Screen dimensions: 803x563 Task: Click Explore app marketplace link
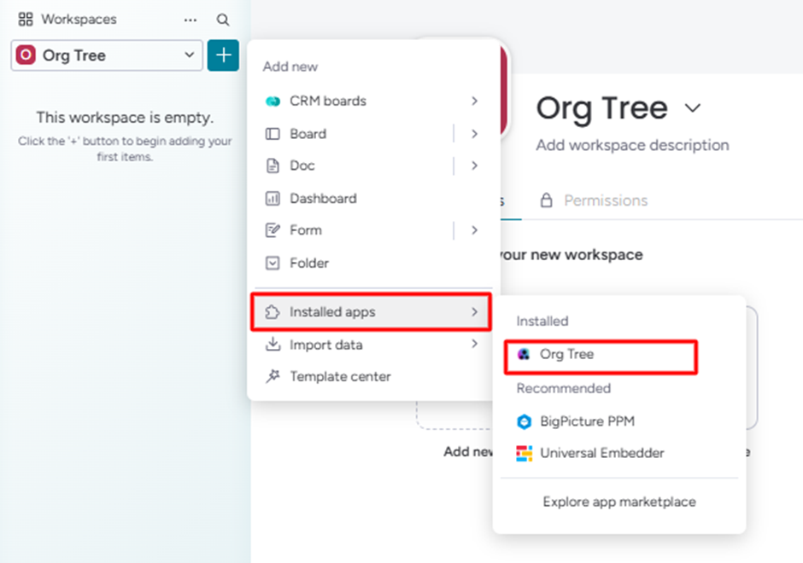[x=619, y=502]
